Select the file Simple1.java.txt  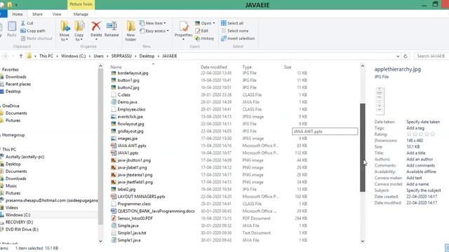(132, 233)
